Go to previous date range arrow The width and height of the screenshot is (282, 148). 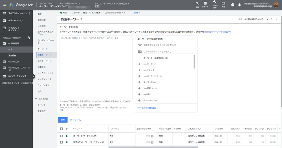[271, 19]
